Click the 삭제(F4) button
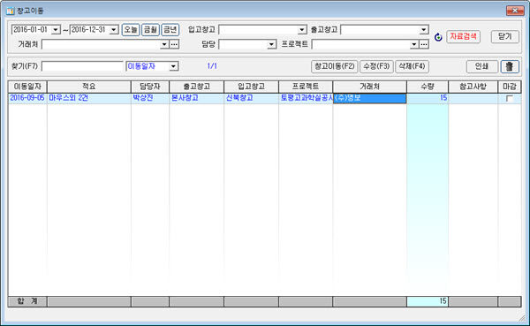This screenshot has width=530, height=326. click(x=412, y=66)
